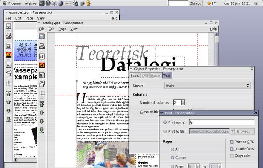Click move-to-top arrow in example1.ppt toolbar
The height and width of the screenshot is (168, 263).
pos(9,93)
